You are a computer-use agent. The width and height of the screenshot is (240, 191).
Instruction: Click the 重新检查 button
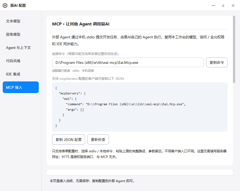coord(98,140)
